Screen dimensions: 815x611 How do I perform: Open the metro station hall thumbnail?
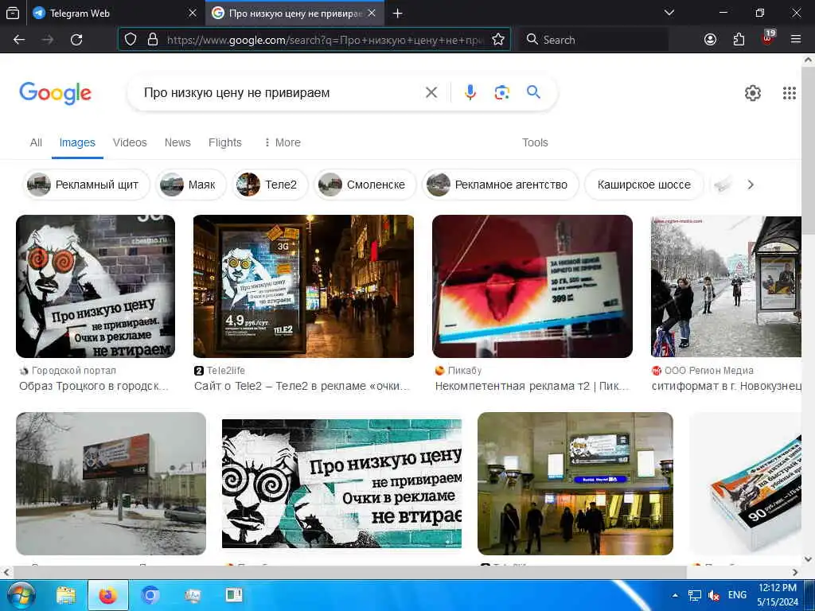(x=575, y=484)
